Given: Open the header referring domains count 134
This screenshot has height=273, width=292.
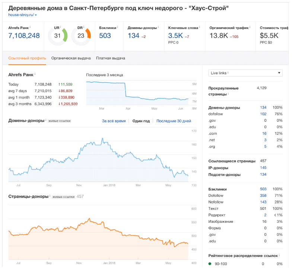Looking at the screenshot, I should tap(133, 36).
